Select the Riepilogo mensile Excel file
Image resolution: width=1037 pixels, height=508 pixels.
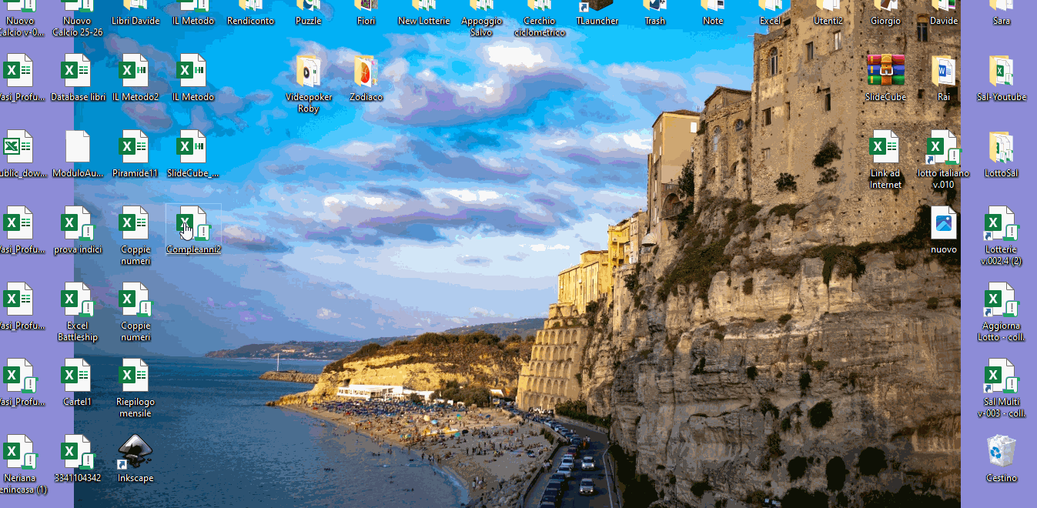click(x=135, y=376)
